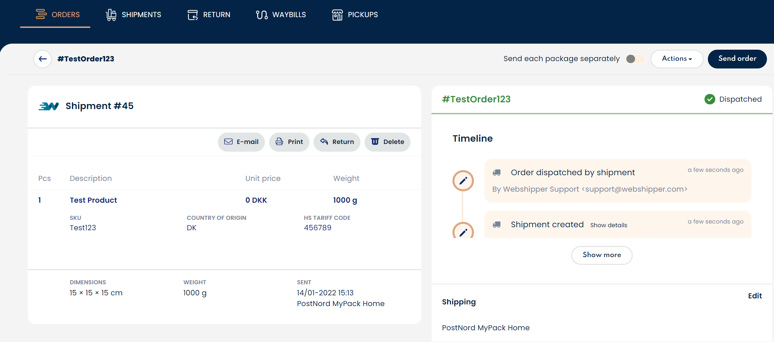Switch to the Pickups tab
774x342 pixels.
(355, 14)
